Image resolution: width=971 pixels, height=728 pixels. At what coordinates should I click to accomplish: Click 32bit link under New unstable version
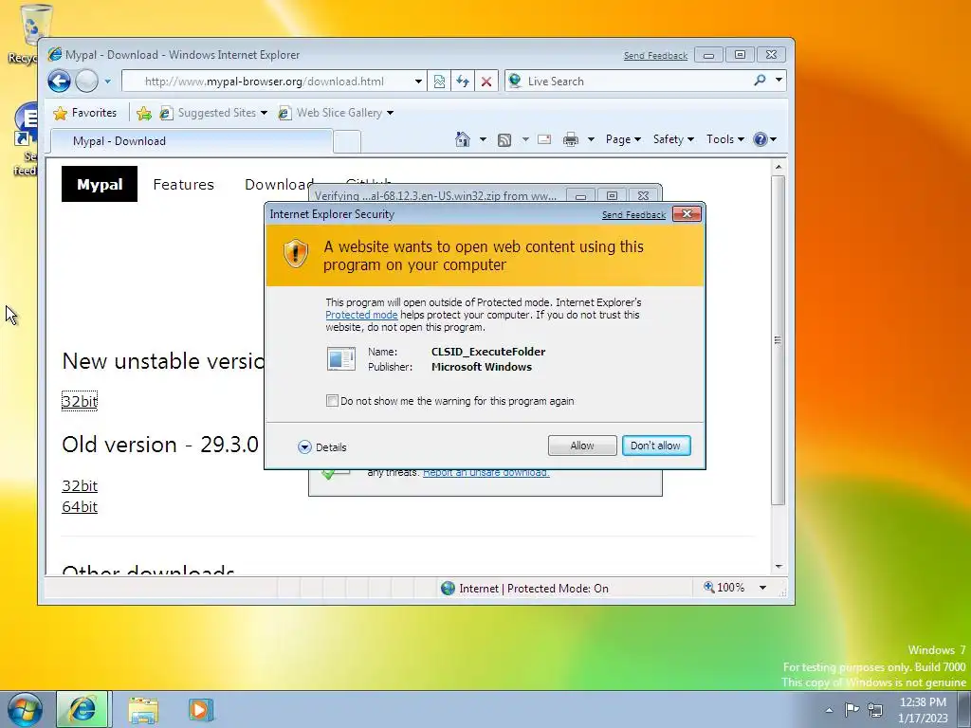[x=80, y=401]
